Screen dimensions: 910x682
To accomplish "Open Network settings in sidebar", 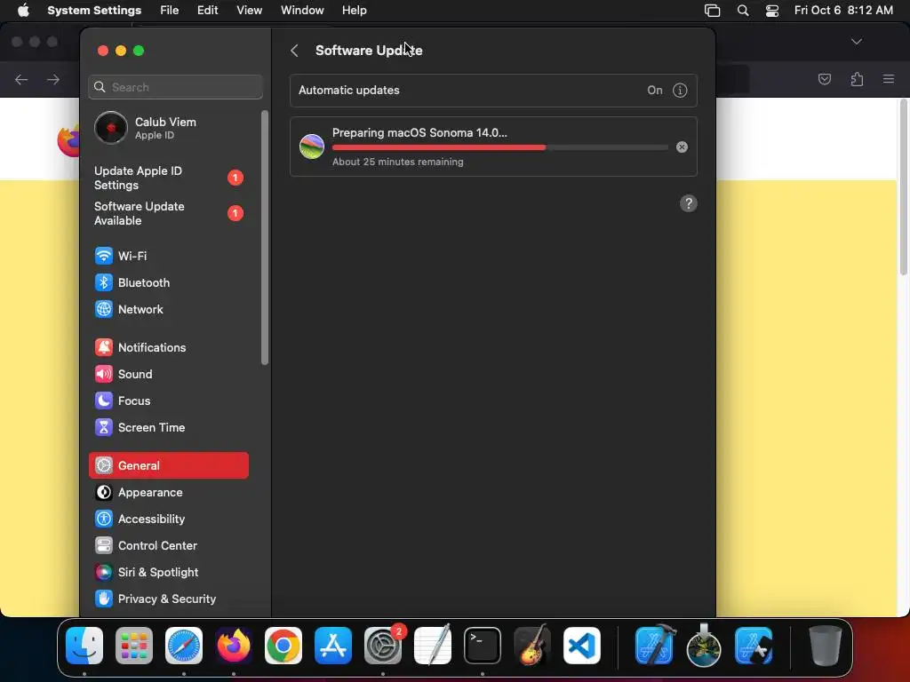I will tap(169, 309).
